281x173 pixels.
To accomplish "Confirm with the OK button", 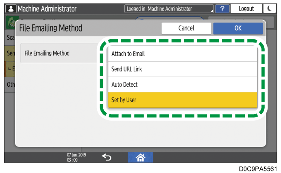I will pyautogui.click(x=238, y=28).
